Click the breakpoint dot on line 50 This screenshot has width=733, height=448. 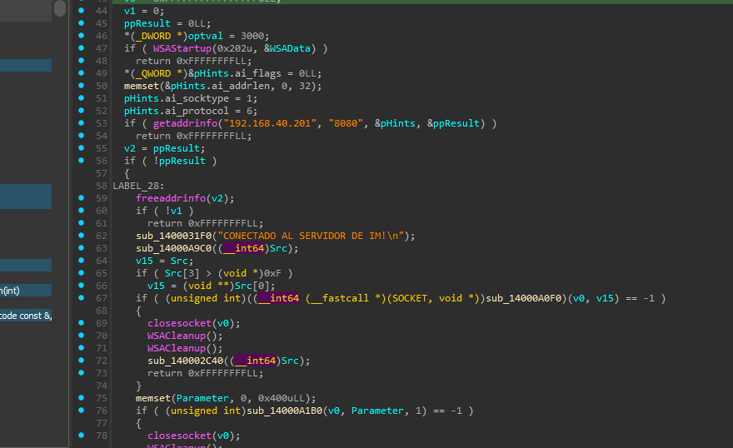tap(82, 86)
